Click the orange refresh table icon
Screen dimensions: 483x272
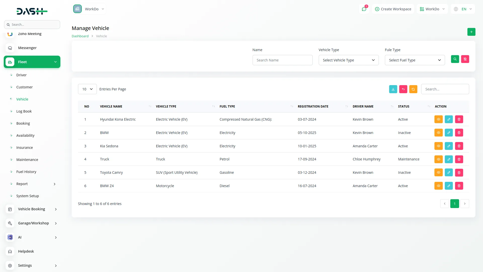click(x=413, y=89)
